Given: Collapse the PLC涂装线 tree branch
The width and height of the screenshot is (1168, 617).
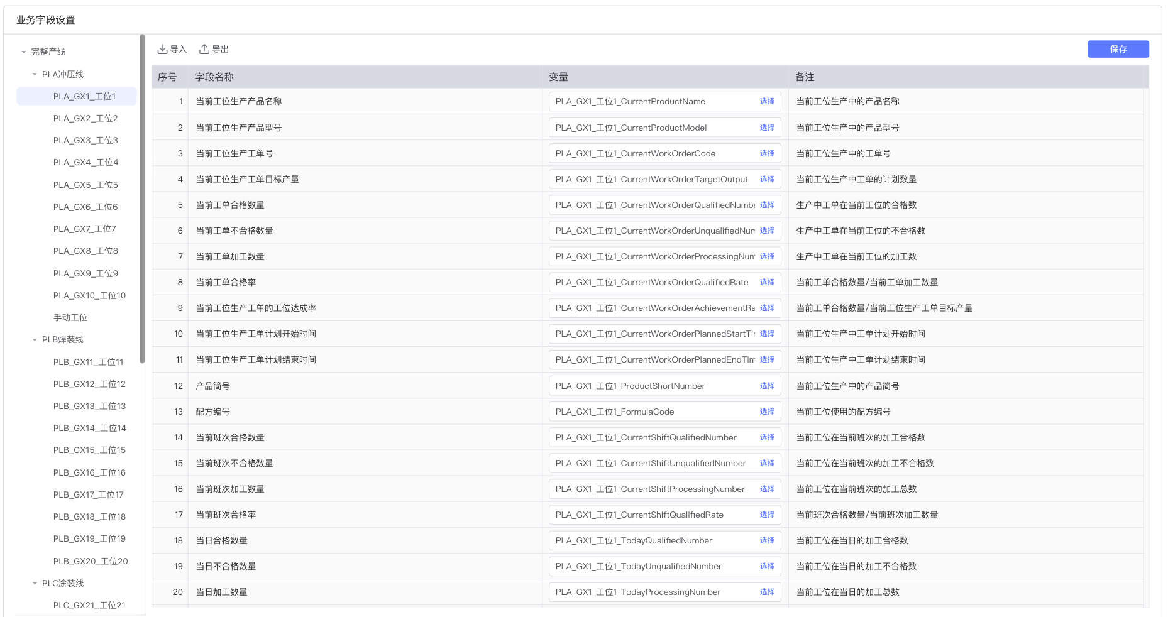Looking at the screenshot, I should pos(35,583).
